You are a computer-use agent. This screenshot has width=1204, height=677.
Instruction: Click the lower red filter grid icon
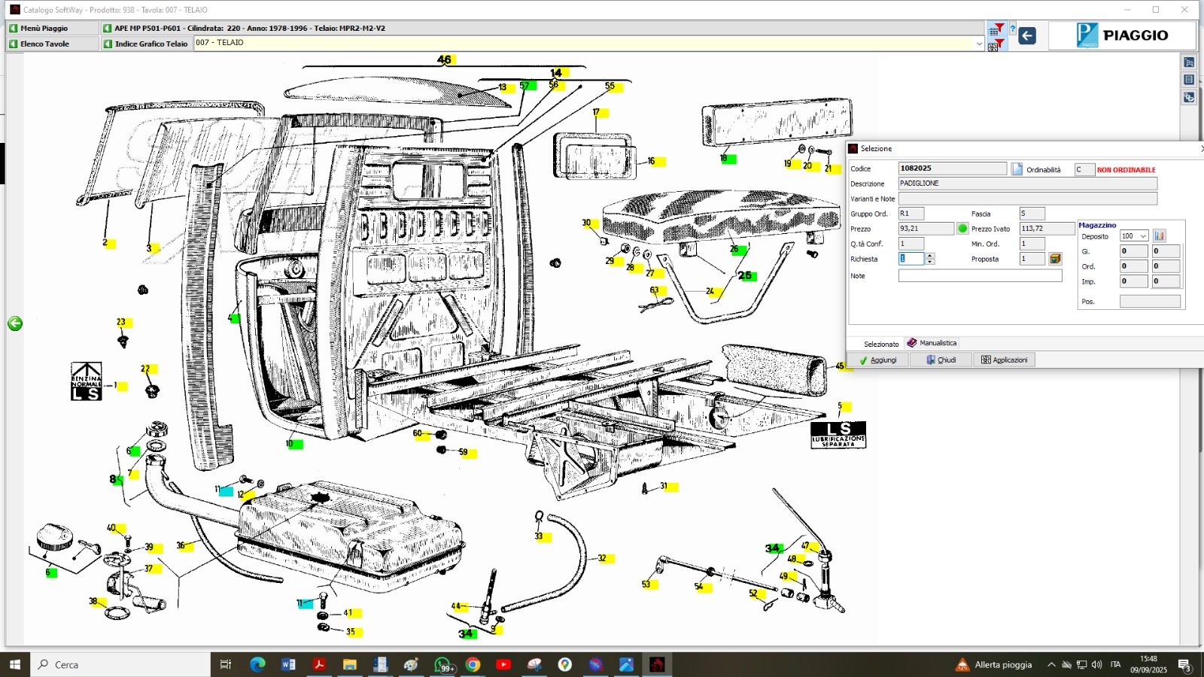996,45
